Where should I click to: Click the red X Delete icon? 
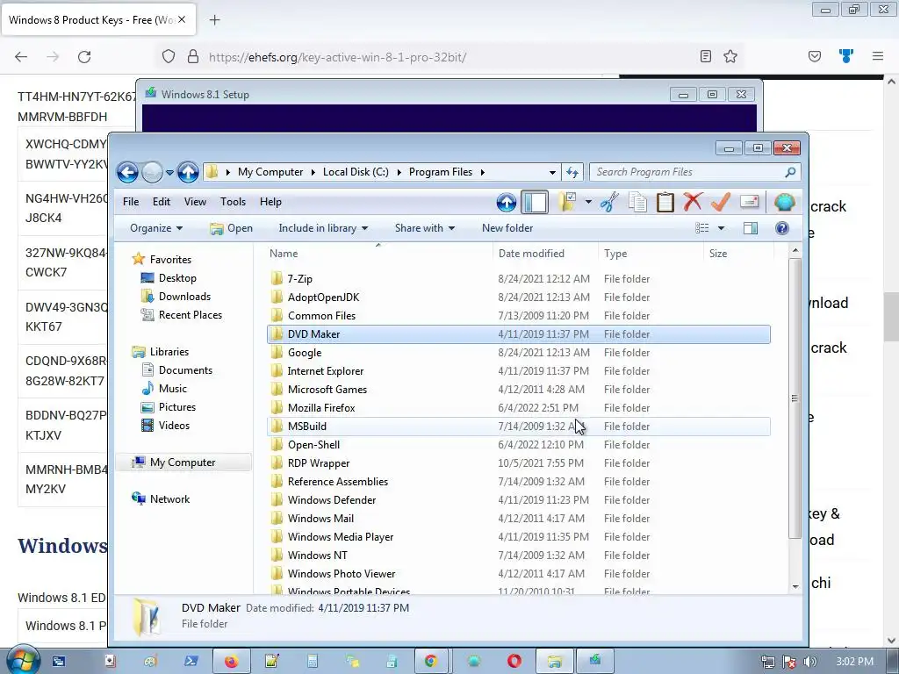click(693, 202)
